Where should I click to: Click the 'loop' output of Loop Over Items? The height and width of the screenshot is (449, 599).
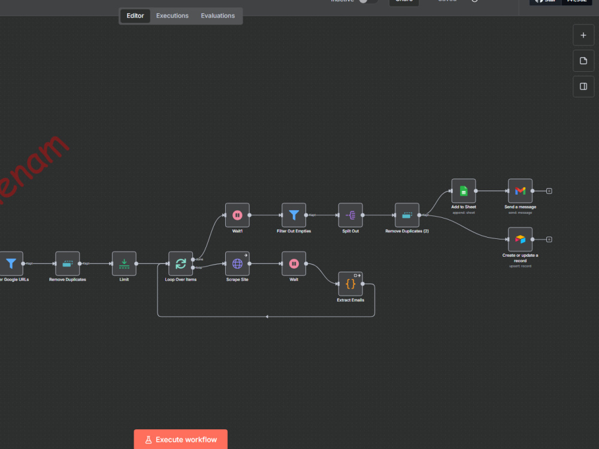(x=193, y=268)
